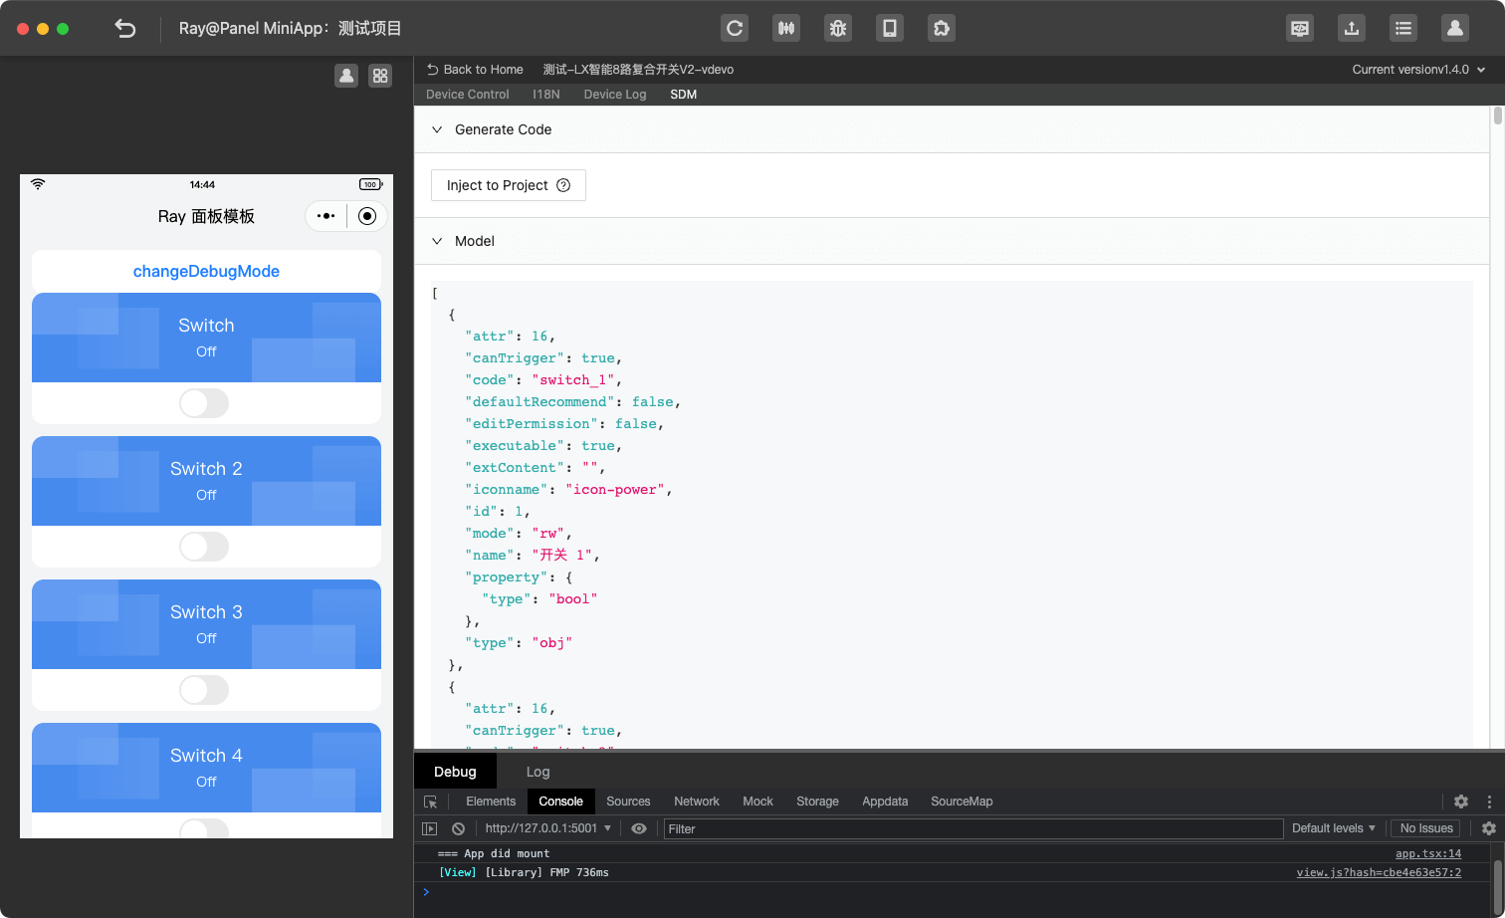Open the Current version v1.4.0 dropdown

(x=1417, y=70)
